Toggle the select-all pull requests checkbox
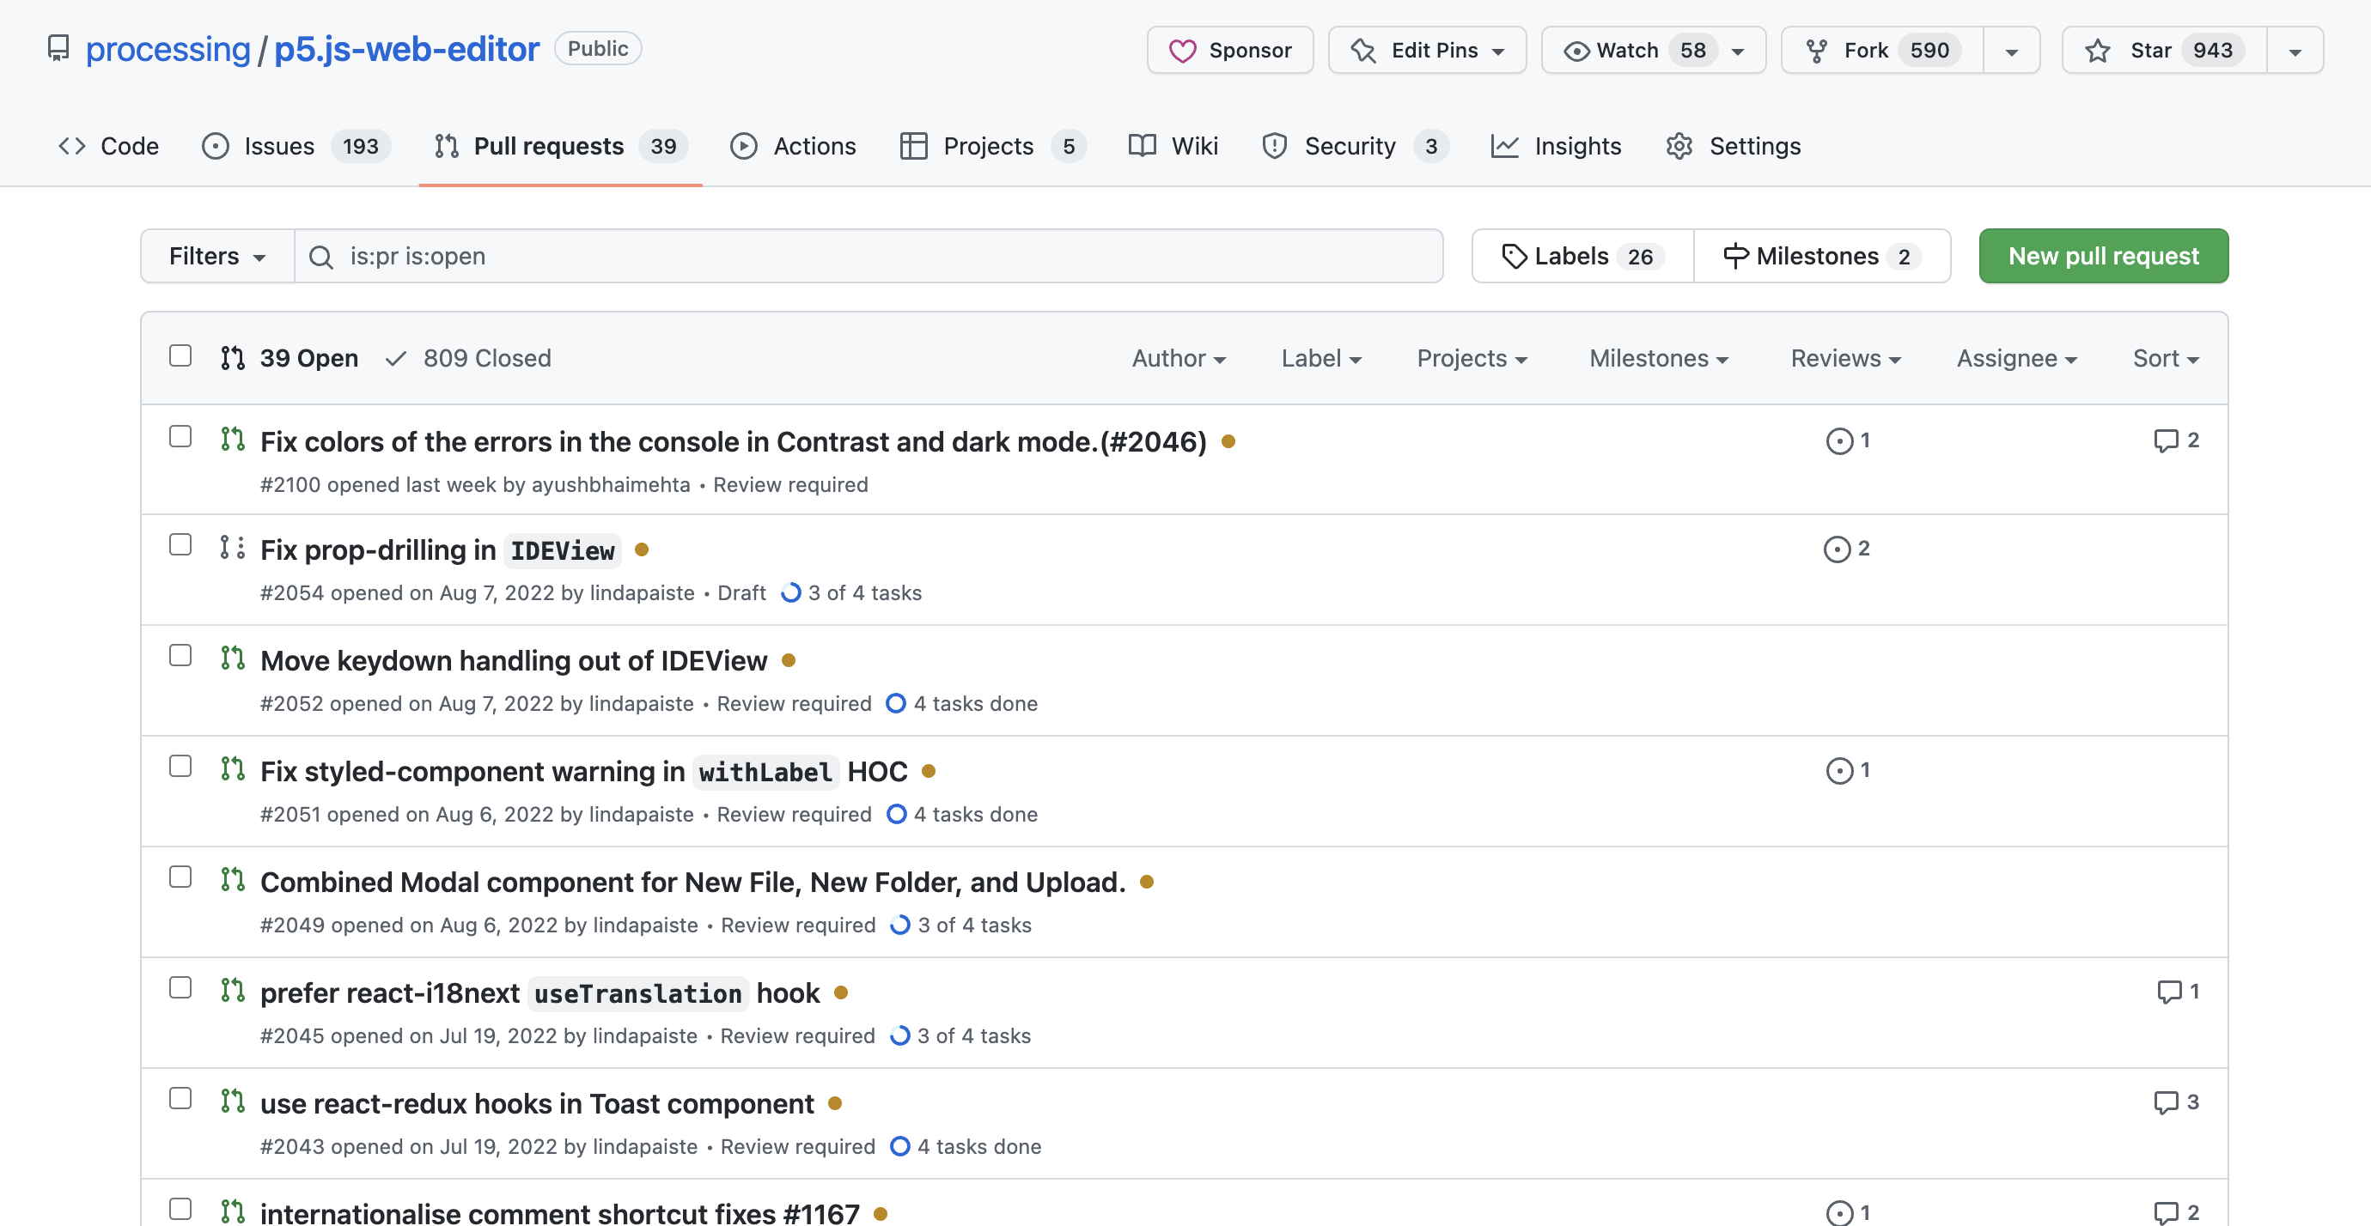 click(x=180, y=356)
